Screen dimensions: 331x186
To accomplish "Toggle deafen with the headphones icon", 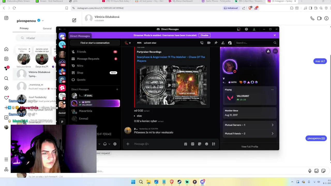I will 105,144.
